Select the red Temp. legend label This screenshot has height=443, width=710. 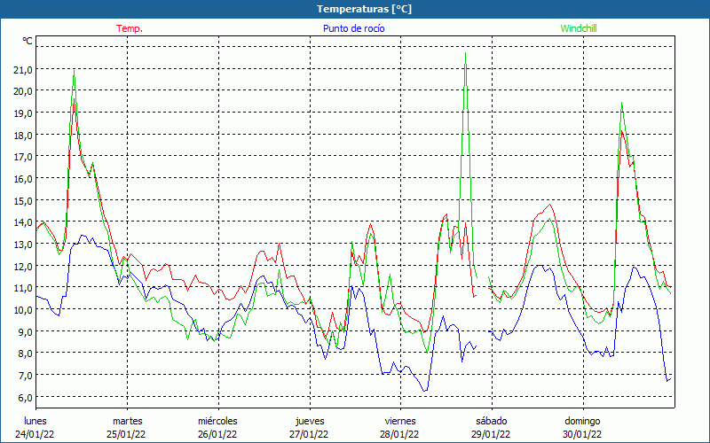click(130, 28)
